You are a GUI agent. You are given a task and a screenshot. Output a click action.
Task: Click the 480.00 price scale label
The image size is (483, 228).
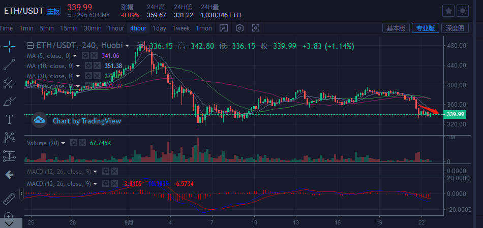[457, 46]
